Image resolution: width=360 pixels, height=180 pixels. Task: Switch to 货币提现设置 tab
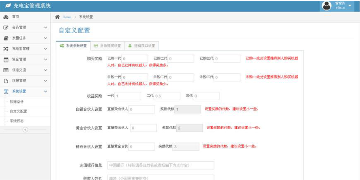click(x=107, y=46)
